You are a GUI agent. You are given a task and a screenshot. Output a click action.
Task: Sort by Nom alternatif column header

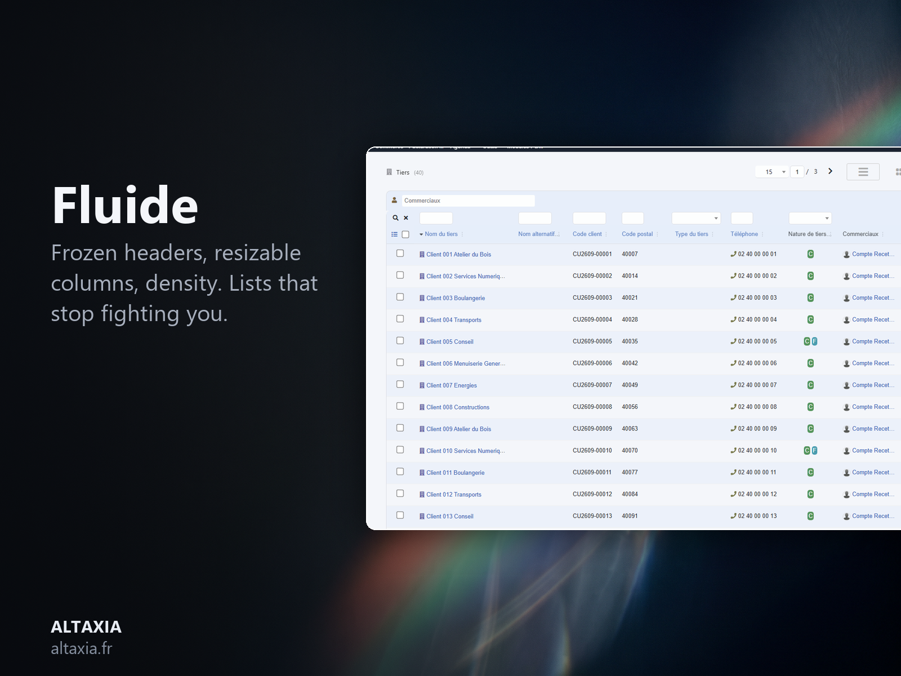tap(537, 234)
